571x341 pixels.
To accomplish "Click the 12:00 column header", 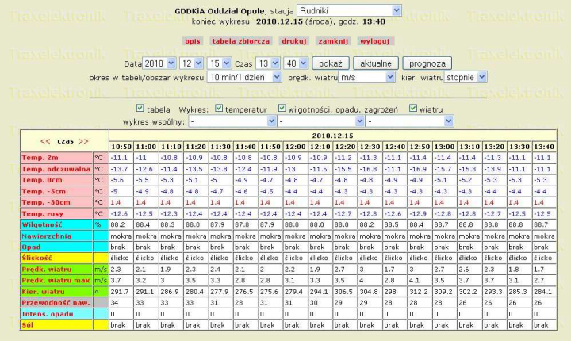I will tap(295, 147).
